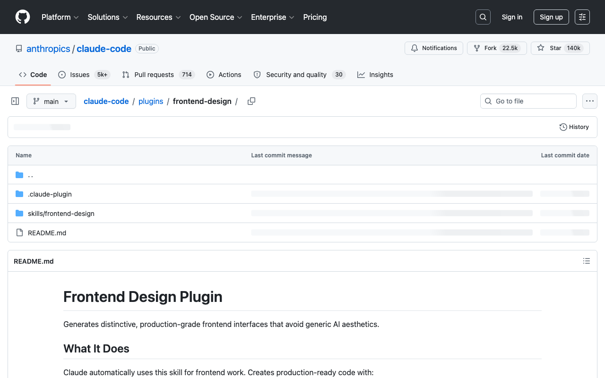Open Security and quality tab
This screenshot has width=605, height=378.
pos(300,75)
